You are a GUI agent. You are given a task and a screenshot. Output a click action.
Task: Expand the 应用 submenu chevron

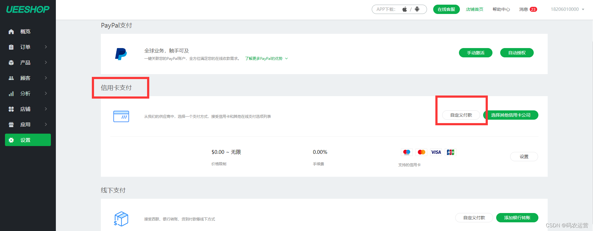pyautogui.click(x=46, y=124)
